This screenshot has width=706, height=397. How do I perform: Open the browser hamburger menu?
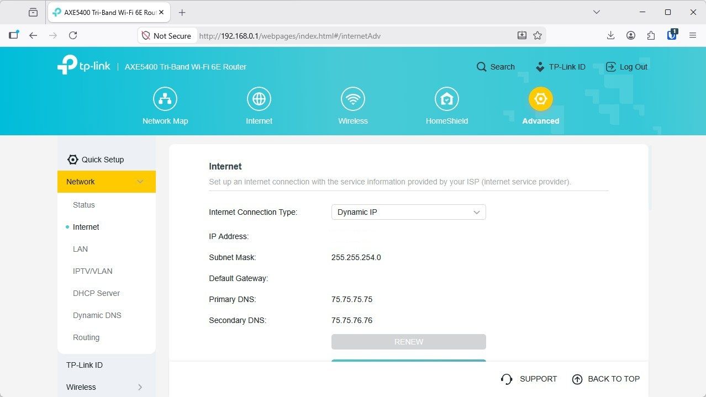pos(693,35)
